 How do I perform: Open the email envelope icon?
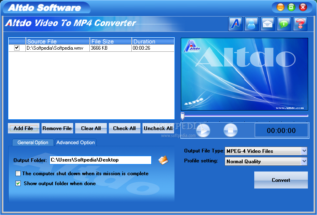[268, 24]
